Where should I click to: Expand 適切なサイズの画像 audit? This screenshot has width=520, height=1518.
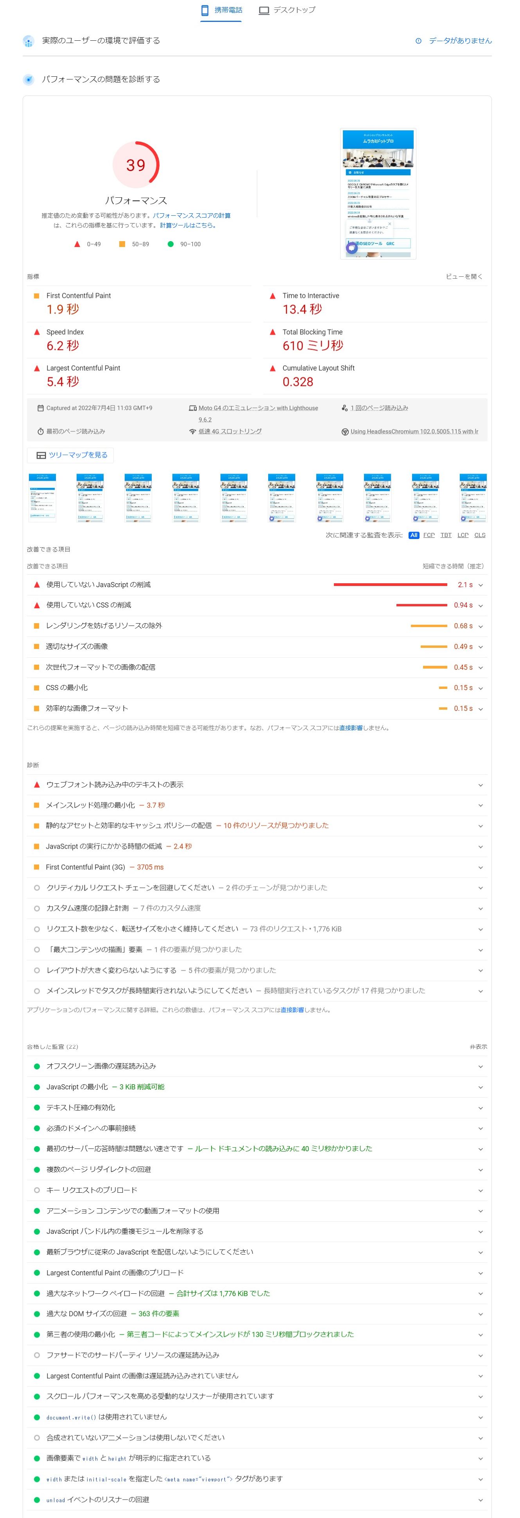pos(257,646)
